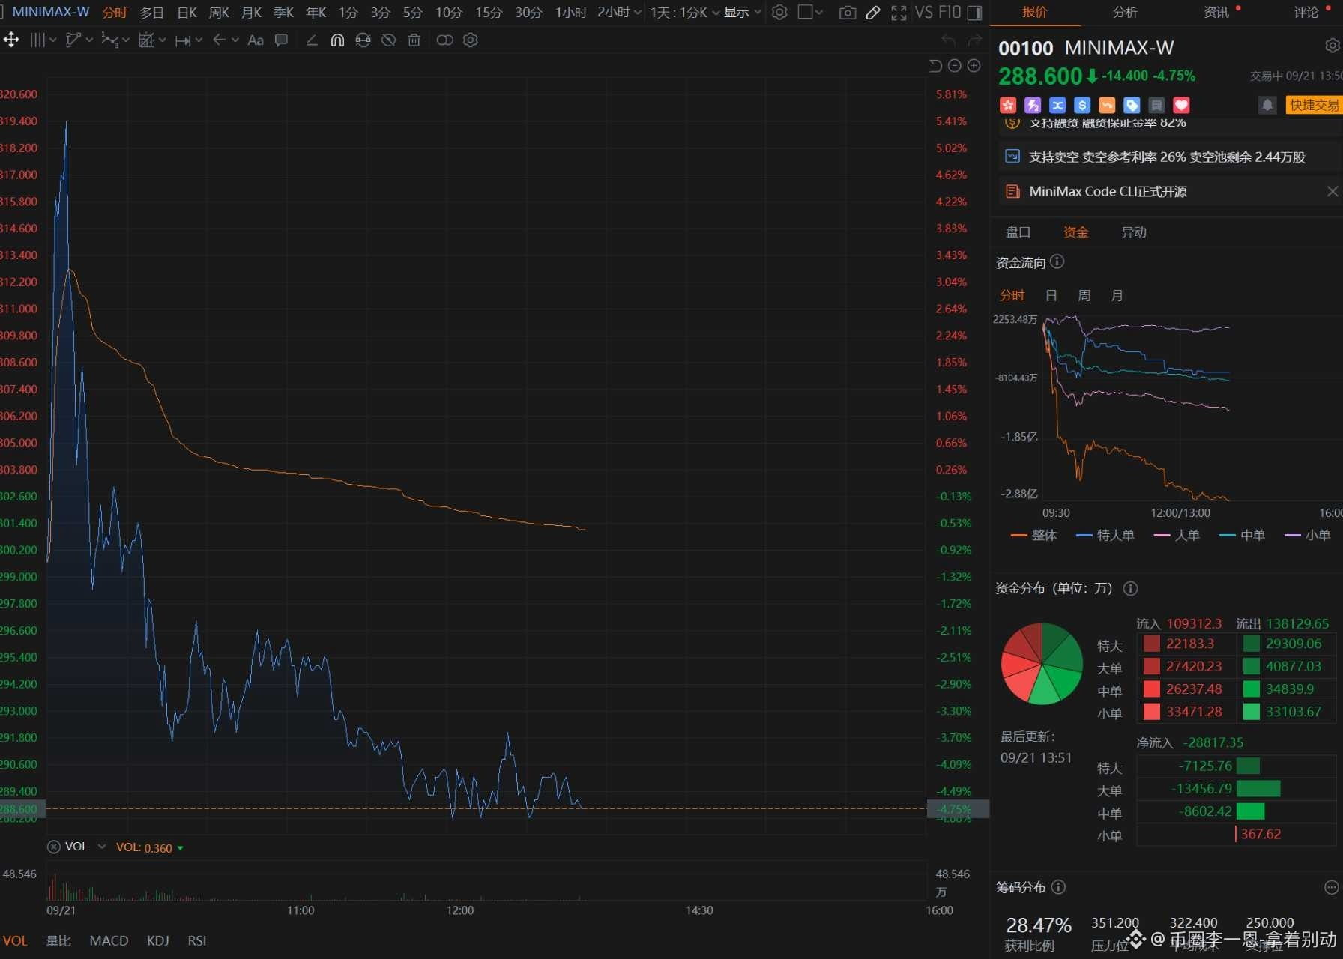Screen dimensions: 1343x959
Task: Select the MACD indicator at bottom
Action: (109, 940)
